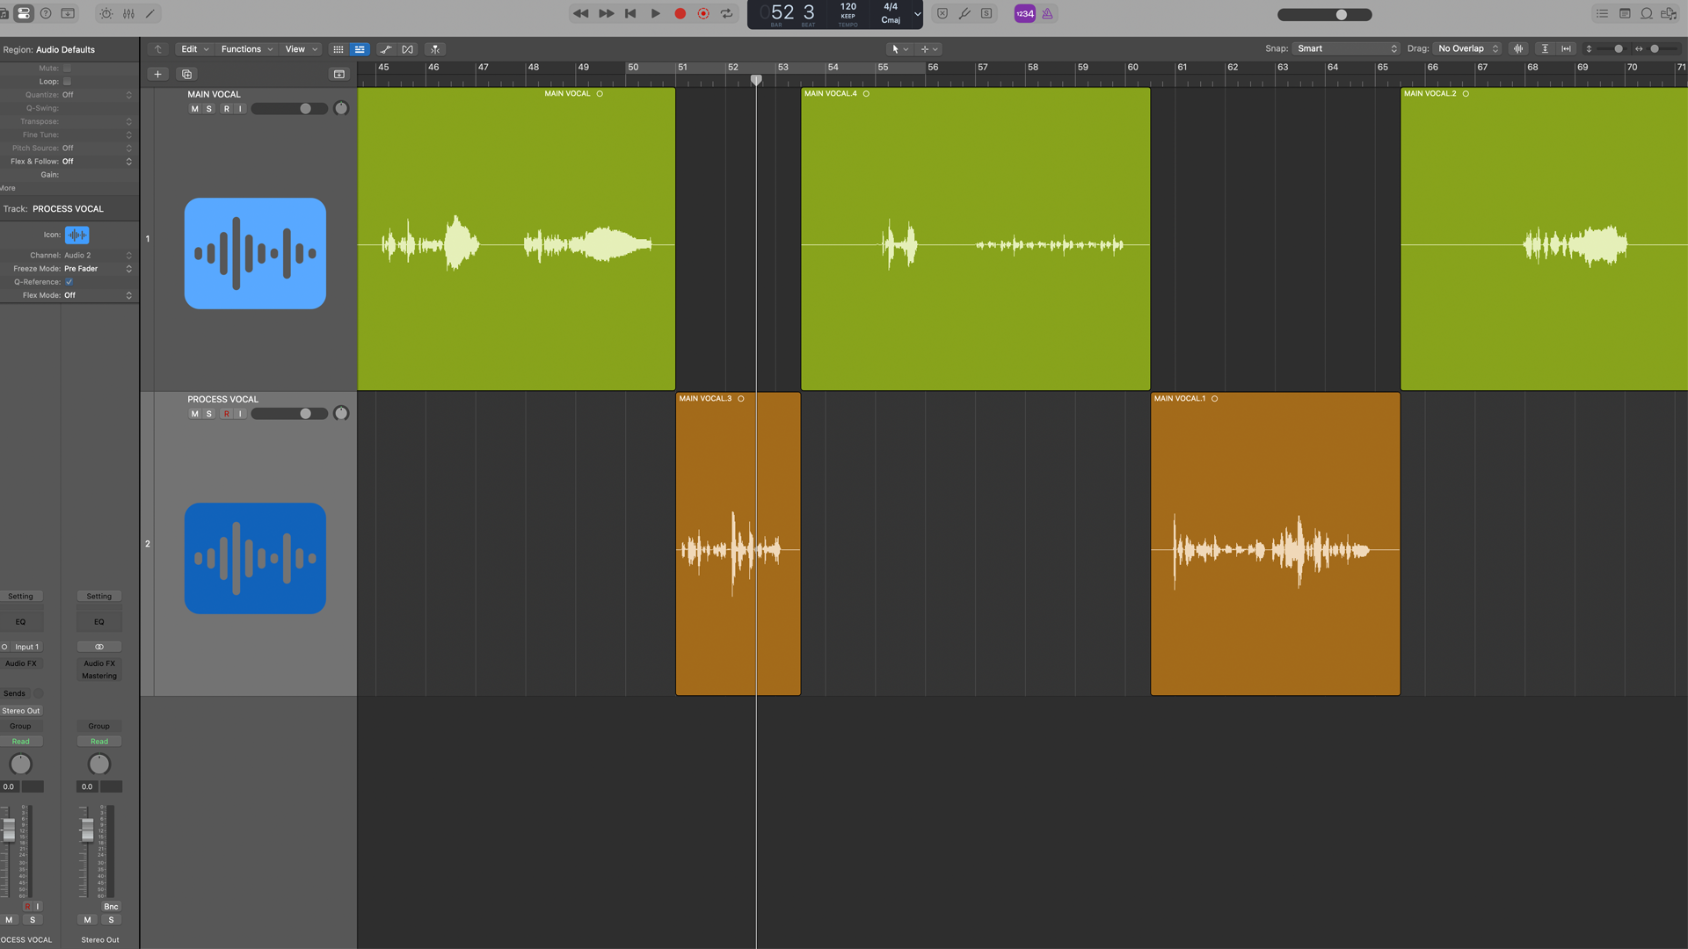
Task: Click the Bnc bounce button
Action: pos(111,907)
